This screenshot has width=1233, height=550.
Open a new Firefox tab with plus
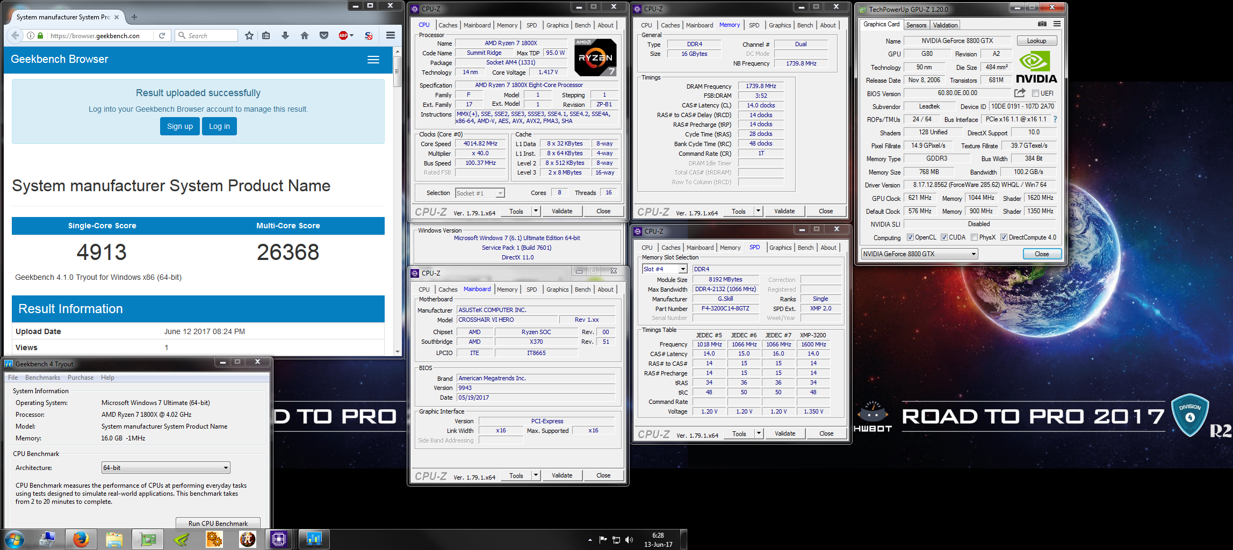[x=134, y=17]
